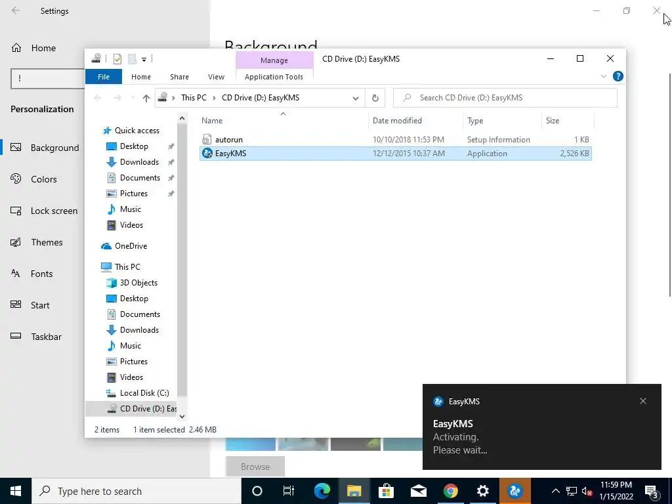Open Google Chrome from taskbar
This screenshot has height=504, width=672.
[x=450, y=491]
